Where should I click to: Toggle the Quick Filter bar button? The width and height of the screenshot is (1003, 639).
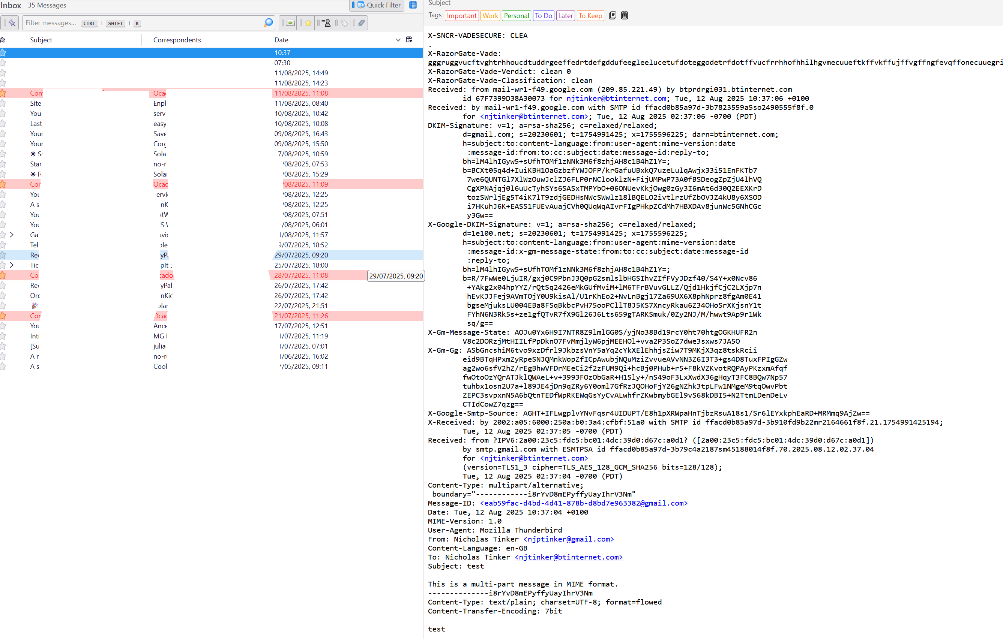(x=378, y=5)
